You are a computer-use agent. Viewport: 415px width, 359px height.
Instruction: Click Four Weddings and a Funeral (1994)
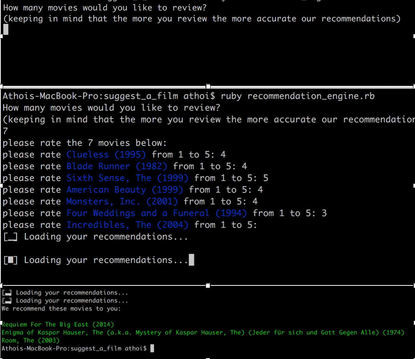[156, 213]
